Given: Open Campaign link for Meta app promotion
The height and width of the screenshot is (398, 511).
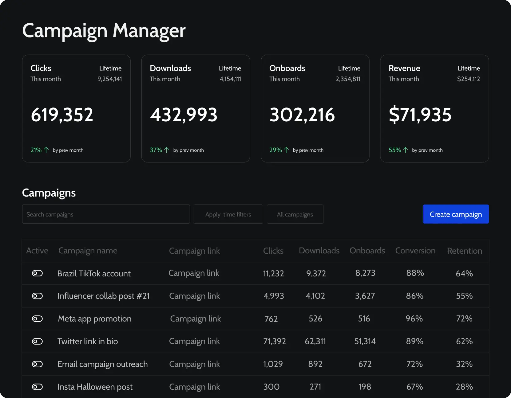Looking at the screenshot, I should point(195,318).
